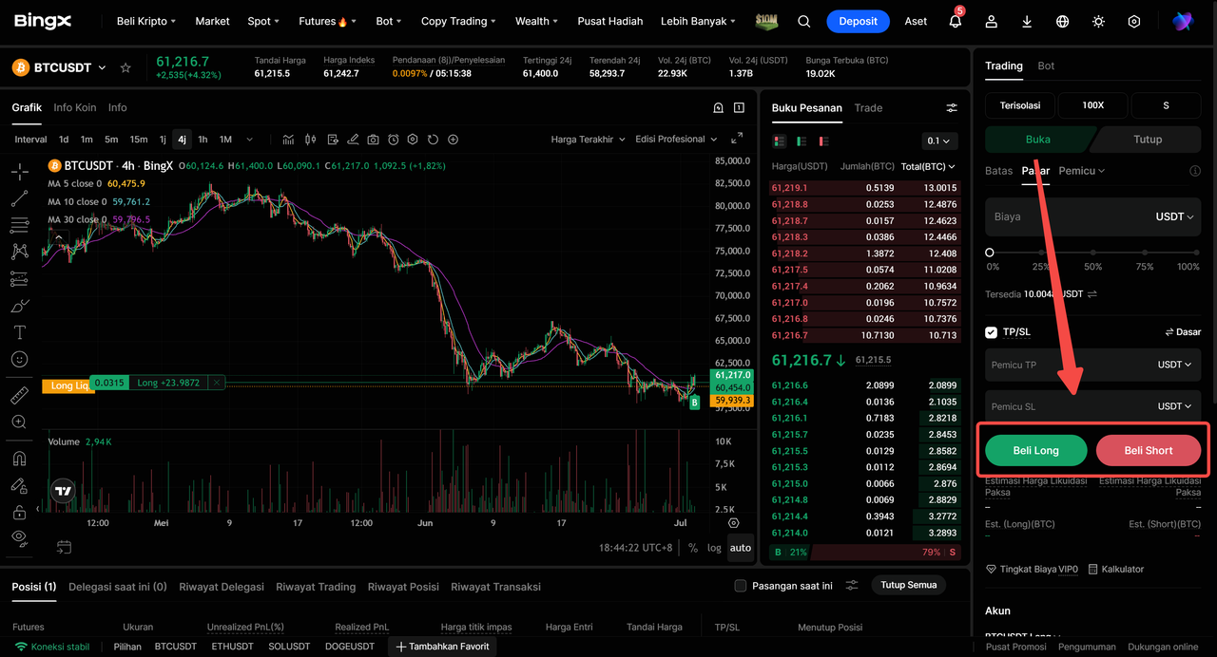Toggle the light/dark theme sun icon

(1098, 21)
